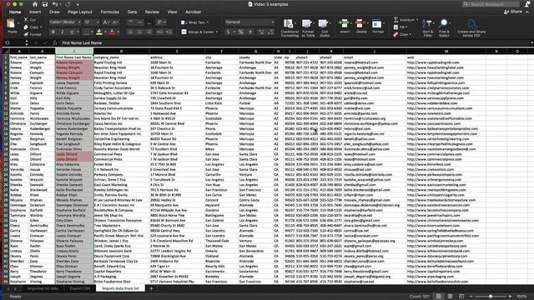Click Create and Share Adobe PDF
534x300 pixels.
click(471, 27)
